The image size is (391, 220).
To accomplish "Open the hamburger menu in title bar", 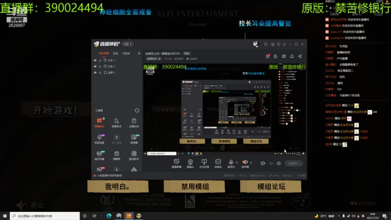I will 284,44.
